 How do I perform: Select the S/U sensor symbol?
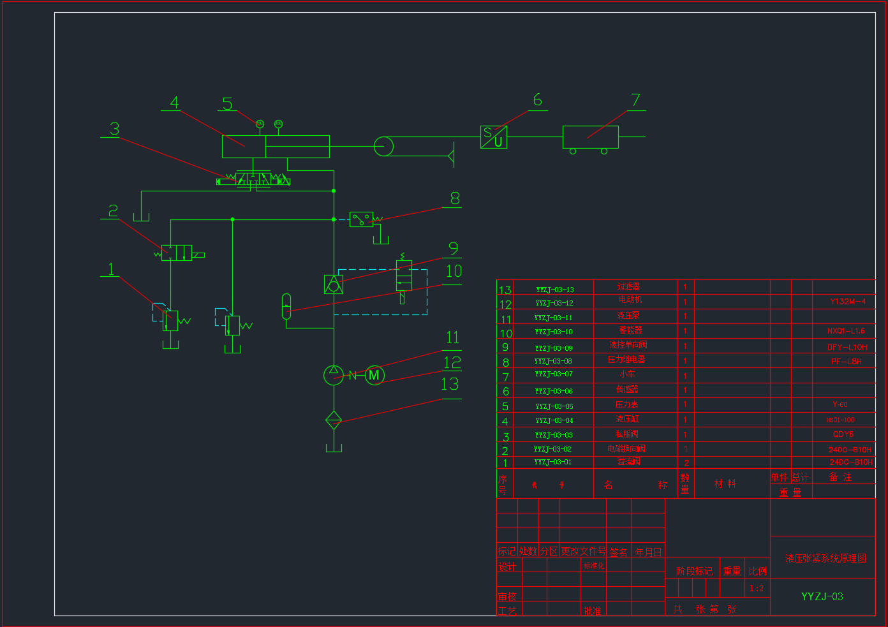[x=494, y=137]
